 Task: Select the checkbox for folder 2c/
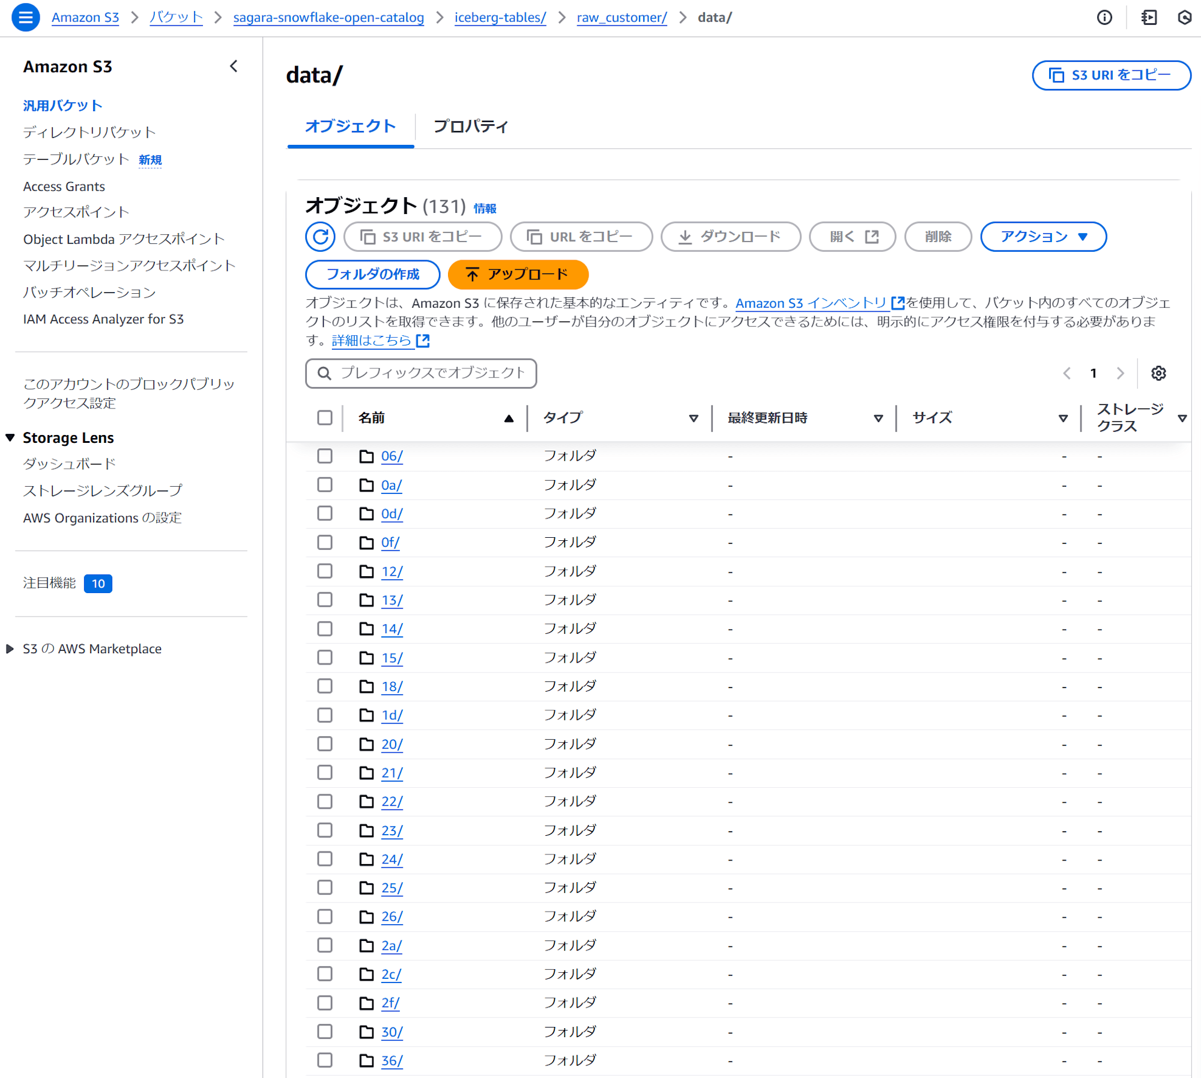[x=325, y=974]
